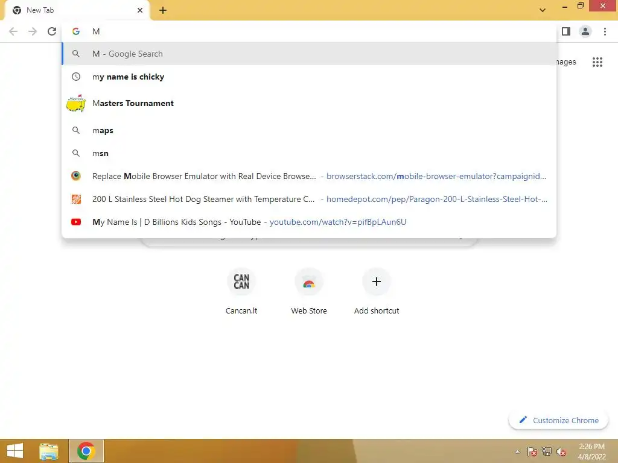Click the magnifier icon beside 'msn'
Screen dimensions: 618x463
[x=76, y=153]
